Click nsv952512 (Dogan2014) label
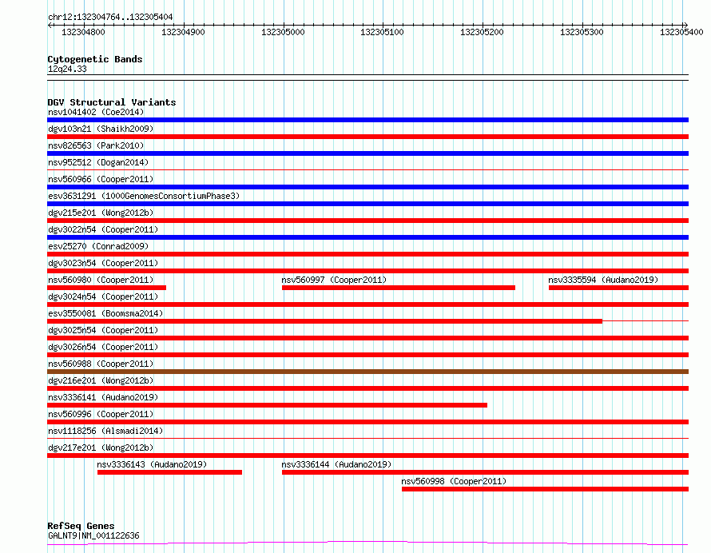Viewport: 711px width, 553px height. click(x=98, y=162)
